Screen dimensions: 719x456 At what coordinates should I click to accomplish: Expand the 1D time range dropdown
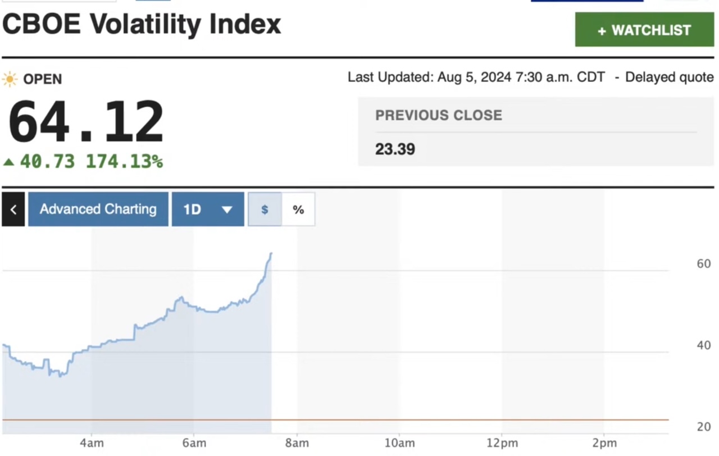pyautogui.click(x=207, y=209)
